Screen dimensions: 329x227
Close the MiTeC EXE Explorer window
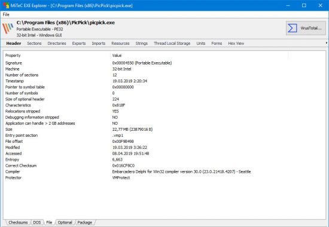coord(321,5)
